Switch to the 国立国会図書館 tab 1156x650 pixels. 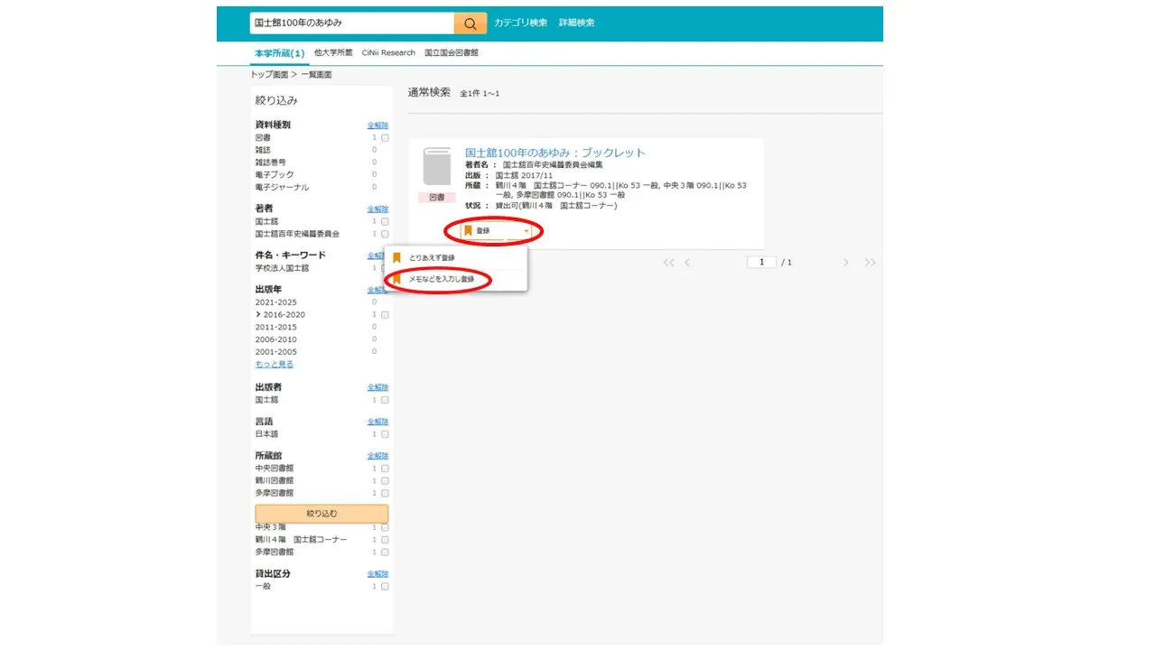click(x=452, y=53)
